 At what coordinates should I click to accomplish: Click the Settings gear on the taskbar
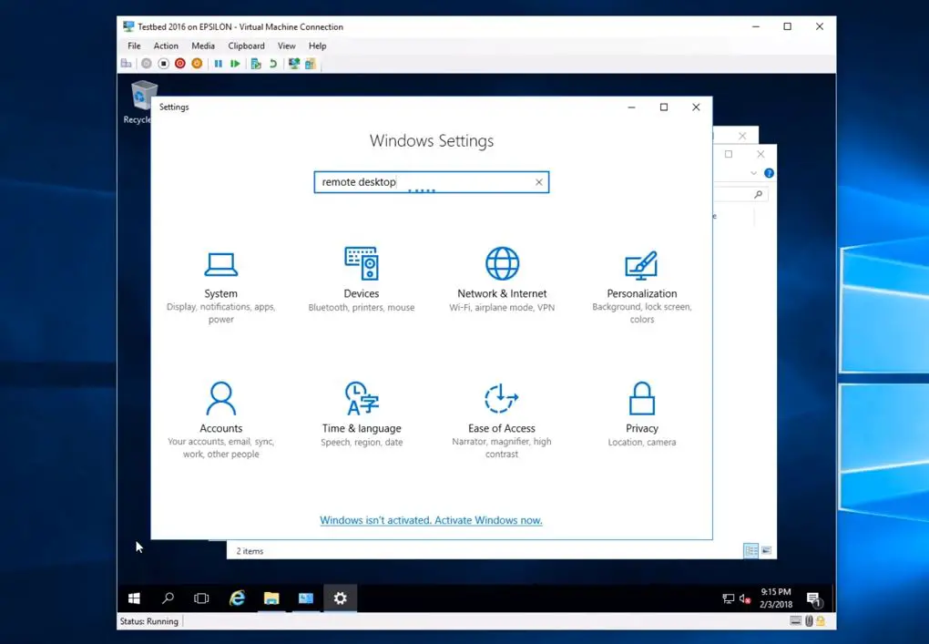(340, 598)
